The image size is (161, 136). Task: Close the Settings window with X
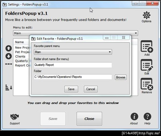pos(152,3)
